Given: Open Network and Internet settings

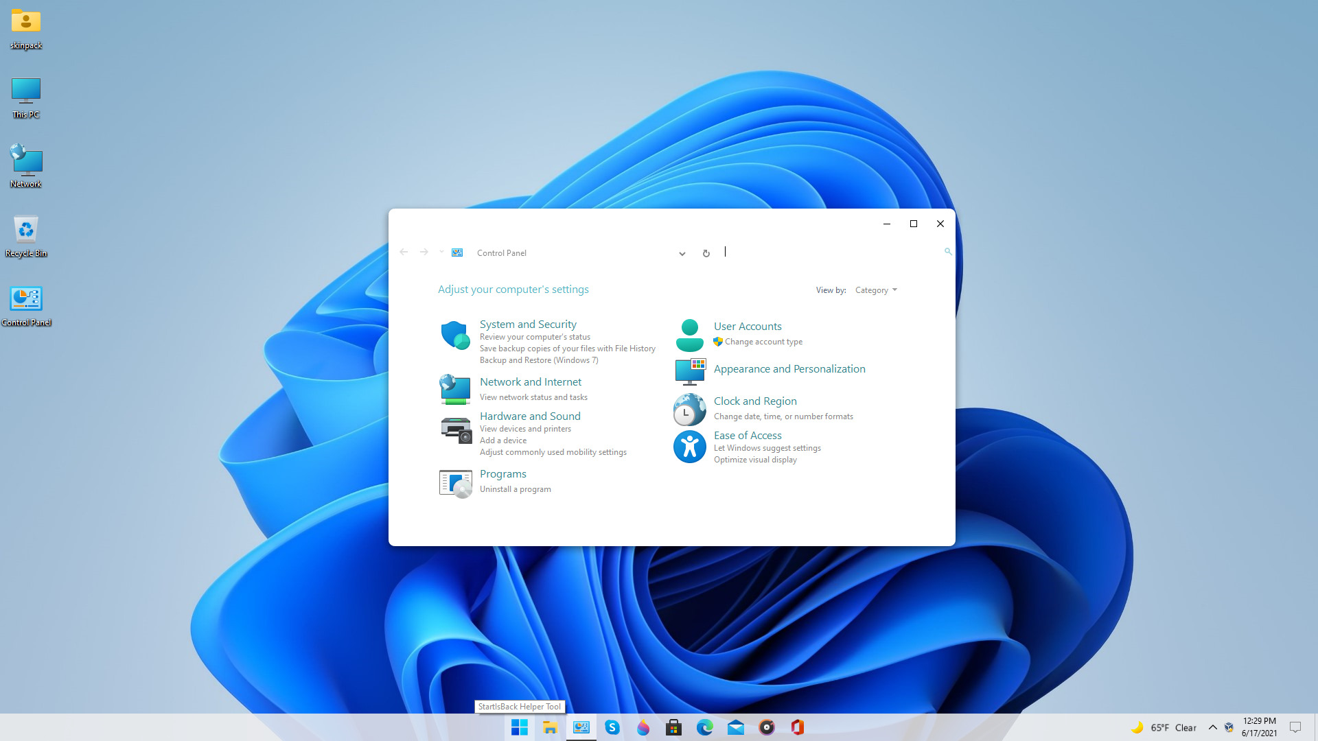Looking at the screenshot, I should pos(529,381).
